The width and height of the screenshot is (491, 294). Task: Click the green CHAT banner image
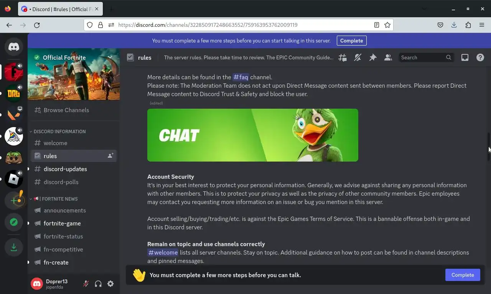point(253,135)
